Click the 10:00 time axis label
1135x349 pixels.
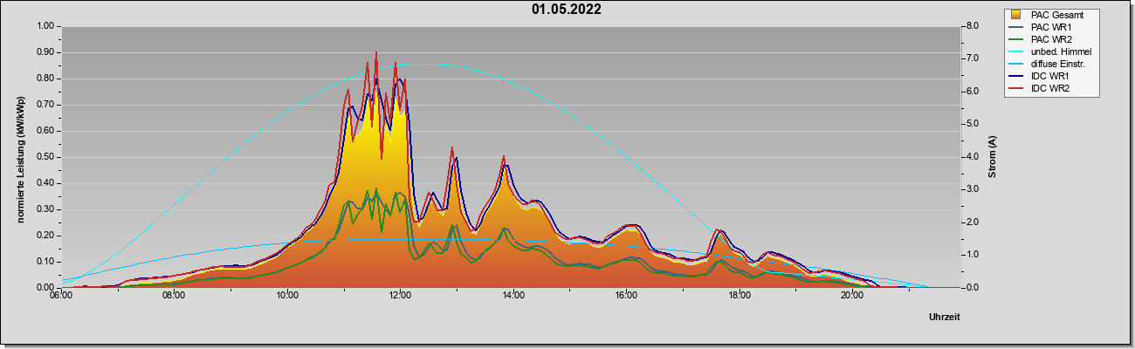[287, 297]
